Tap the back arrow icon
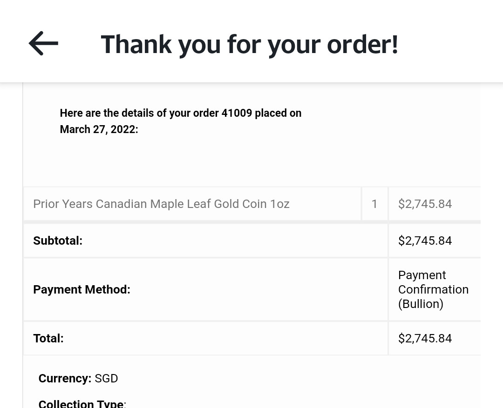Image resolution: width=503 pixels, height=408 pixels. click(x=43, y=44)
